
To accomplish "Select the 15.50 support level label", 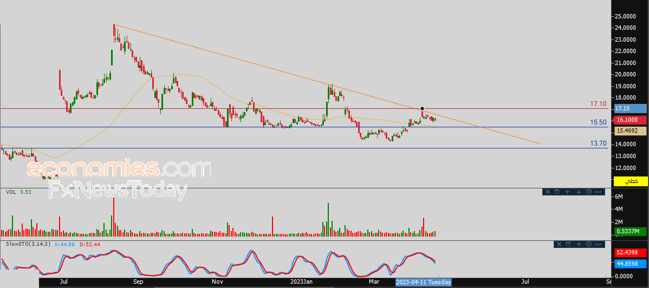I will click(598, 123).
